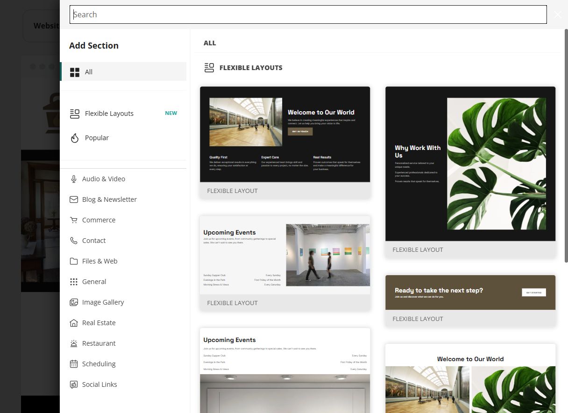Viewport: 568px width, 413px height.
Task: Open the Restaurant category label
Action: (x=99, y=343)
